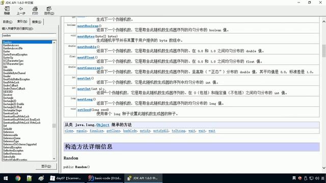Select ReentrantLock in the index list
The height and width of the screenshot is (183, 326).
coord(11,113)
